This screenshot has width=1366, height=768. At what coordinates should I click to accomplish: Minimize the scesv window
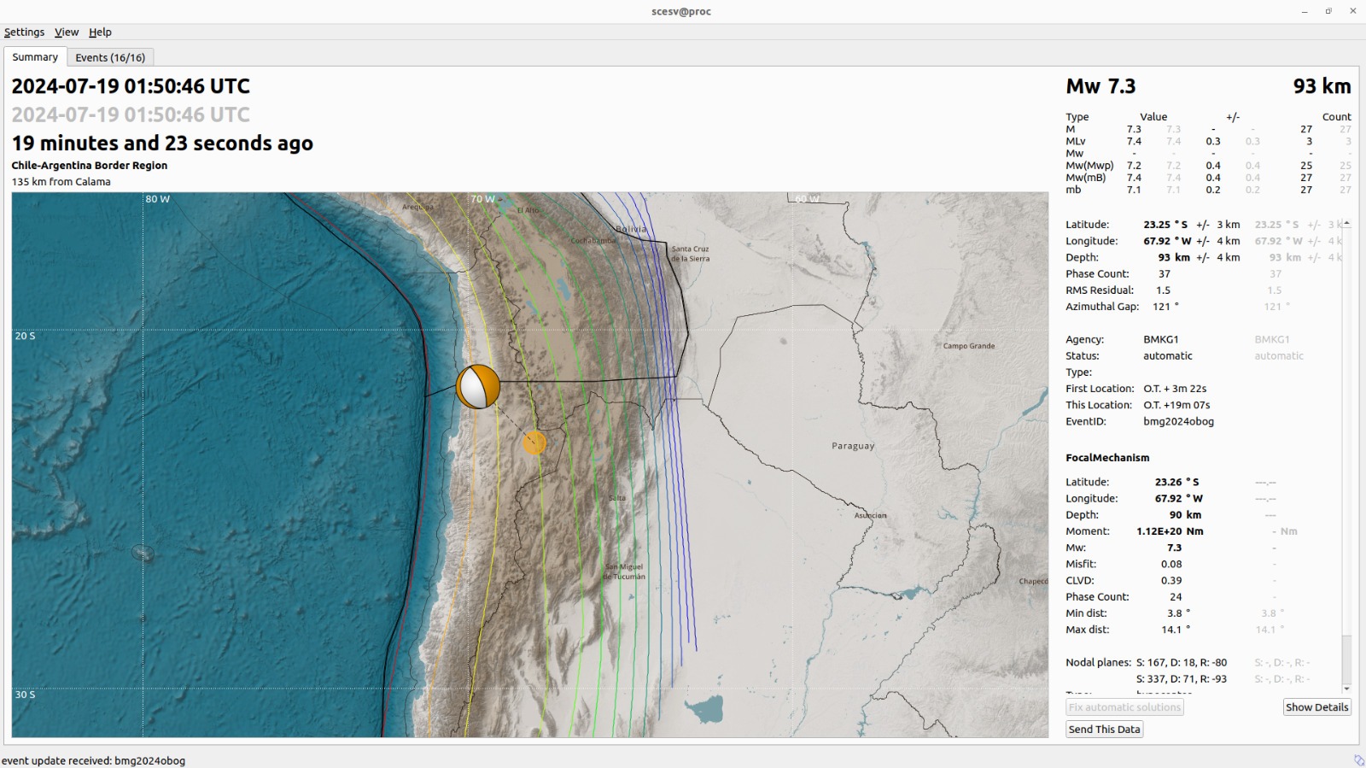click(x=1305, y=11)
